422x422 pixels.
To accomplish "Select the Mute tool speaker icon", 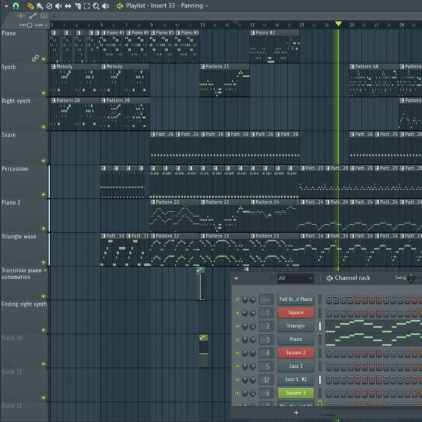I will click(58, 5).
